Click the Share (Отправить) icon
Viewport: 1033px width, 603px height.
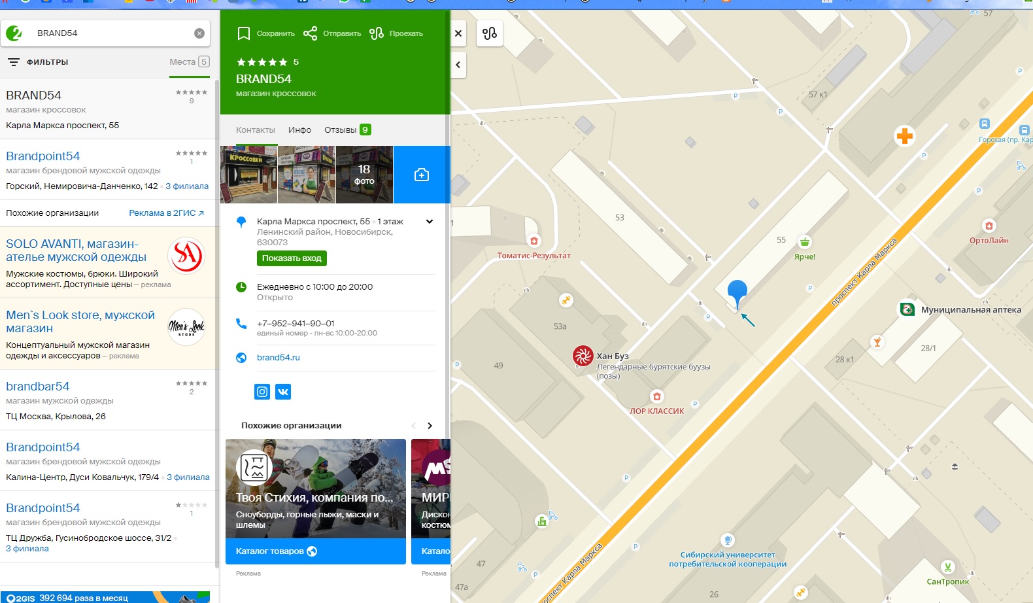pos(310,33)
